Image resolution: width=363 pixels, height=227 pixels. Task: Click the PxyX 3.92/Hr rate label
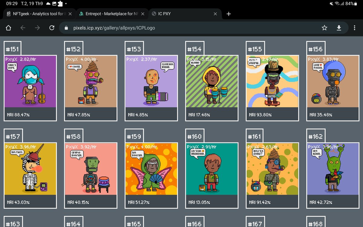(x=81, y=147)
